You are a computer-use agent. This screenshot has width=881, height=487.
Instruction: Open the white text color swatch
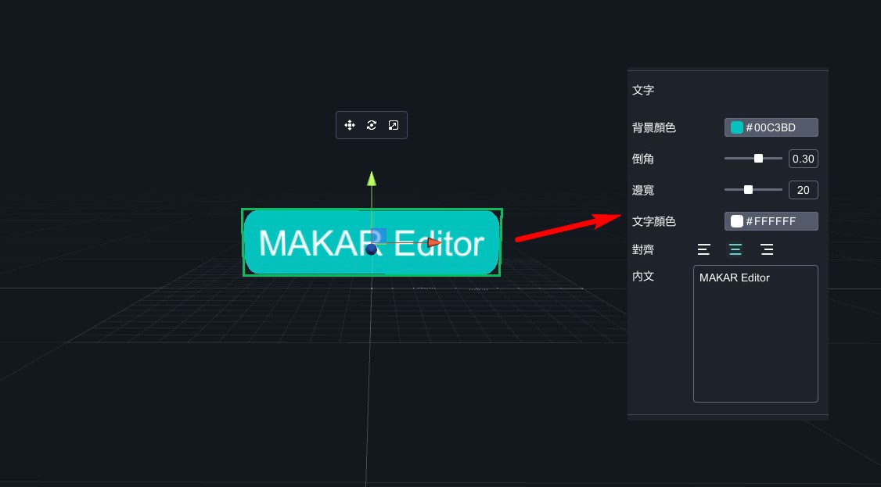point(737,221)
